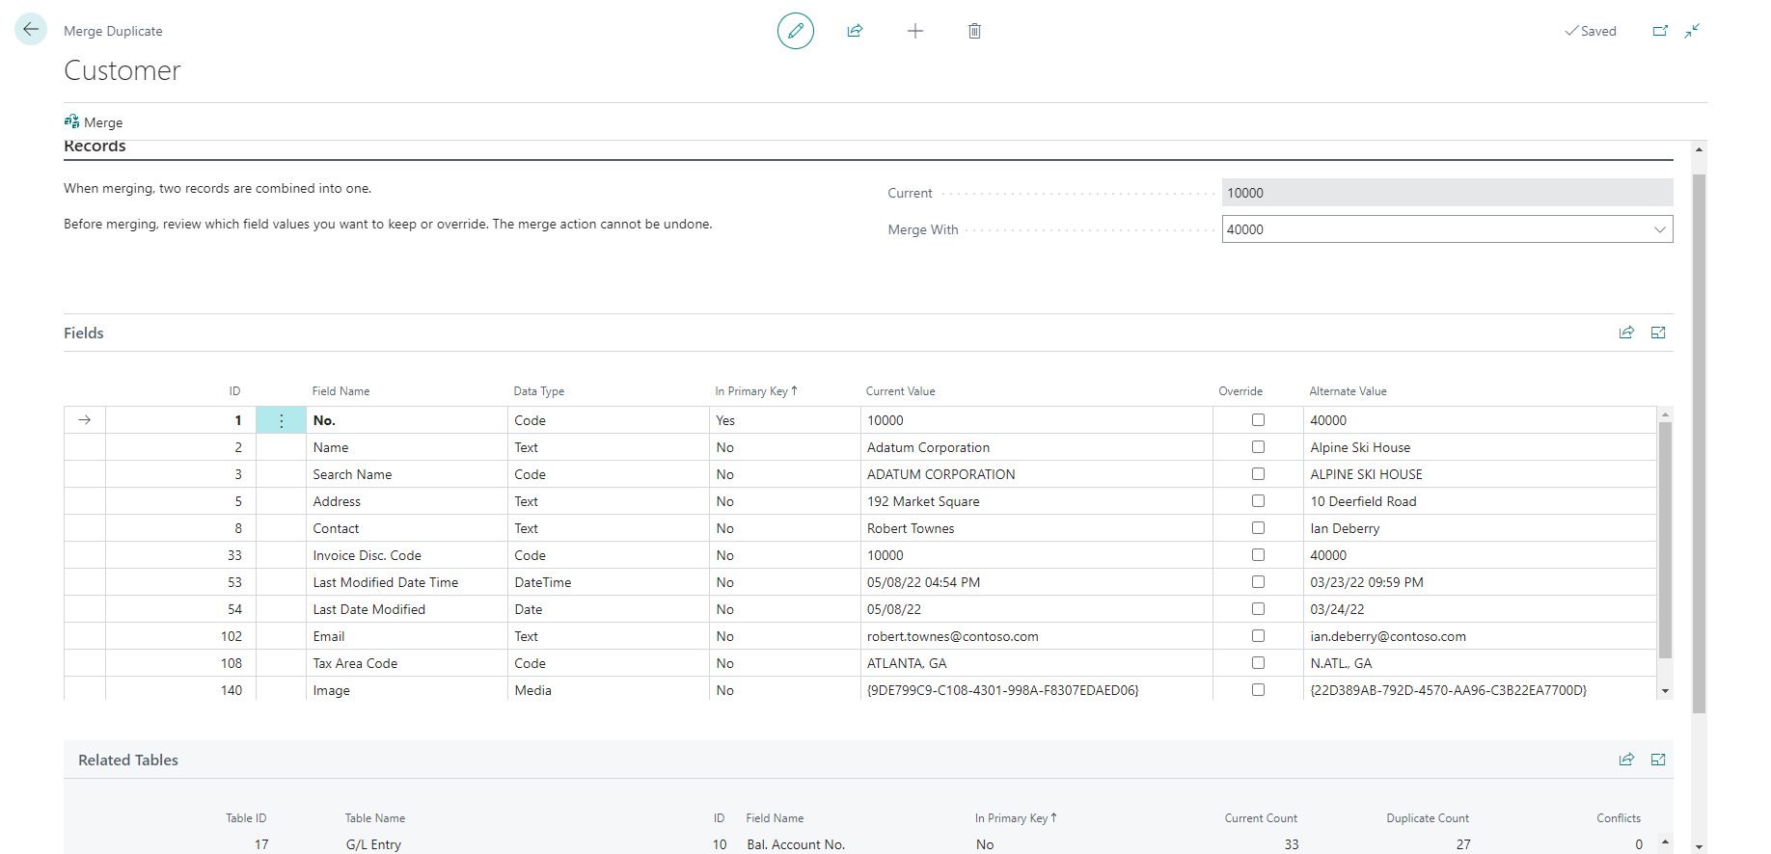Click the Duplicate Count column header
Image resolution: width=1771 pixels, height=854 pixels.
coord(1428,818)
